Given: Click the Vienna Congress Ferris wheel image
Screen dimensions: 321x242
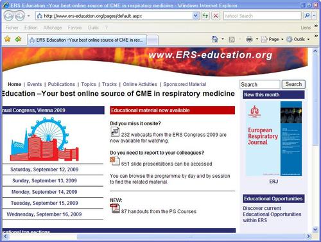Looking at the screenshot, I should pos(45,139).
